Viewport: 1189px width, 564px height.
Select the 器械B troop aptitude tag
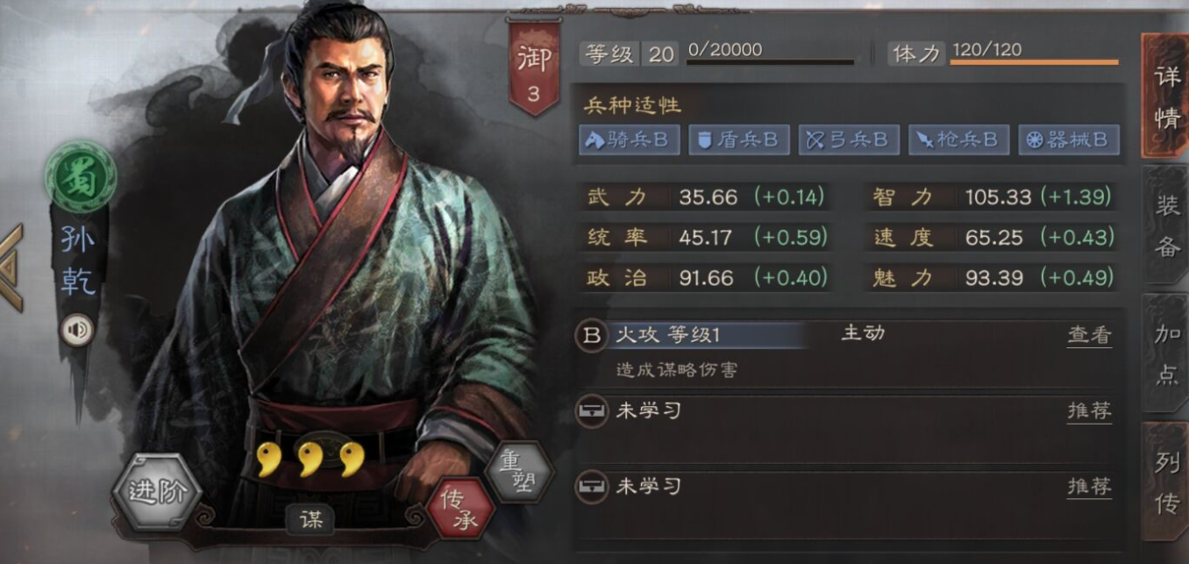pyautogui.click(x=1069, y=139)
